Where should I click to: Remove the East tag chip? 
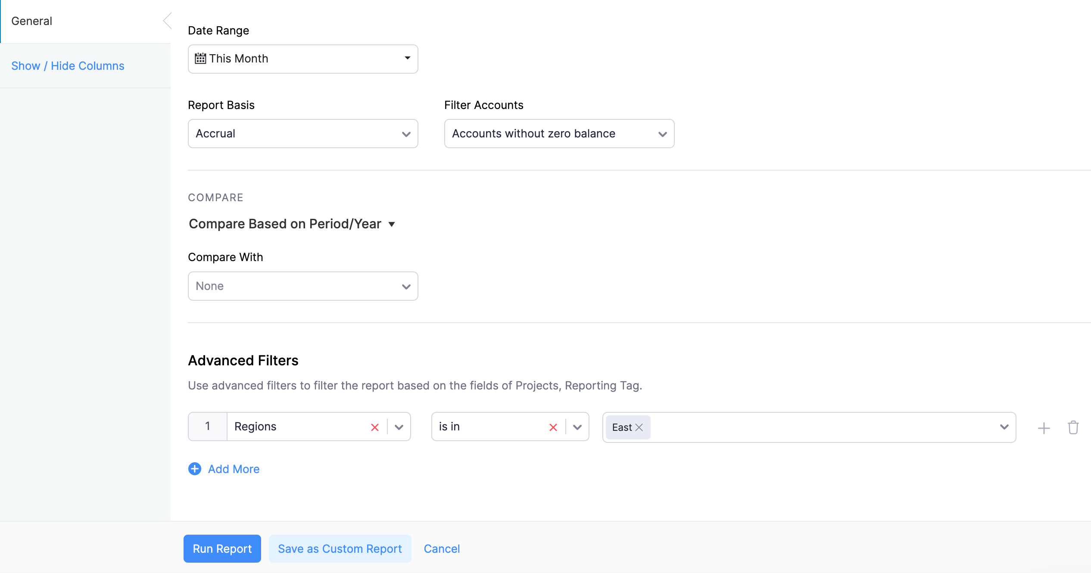(x=639, y=427)
